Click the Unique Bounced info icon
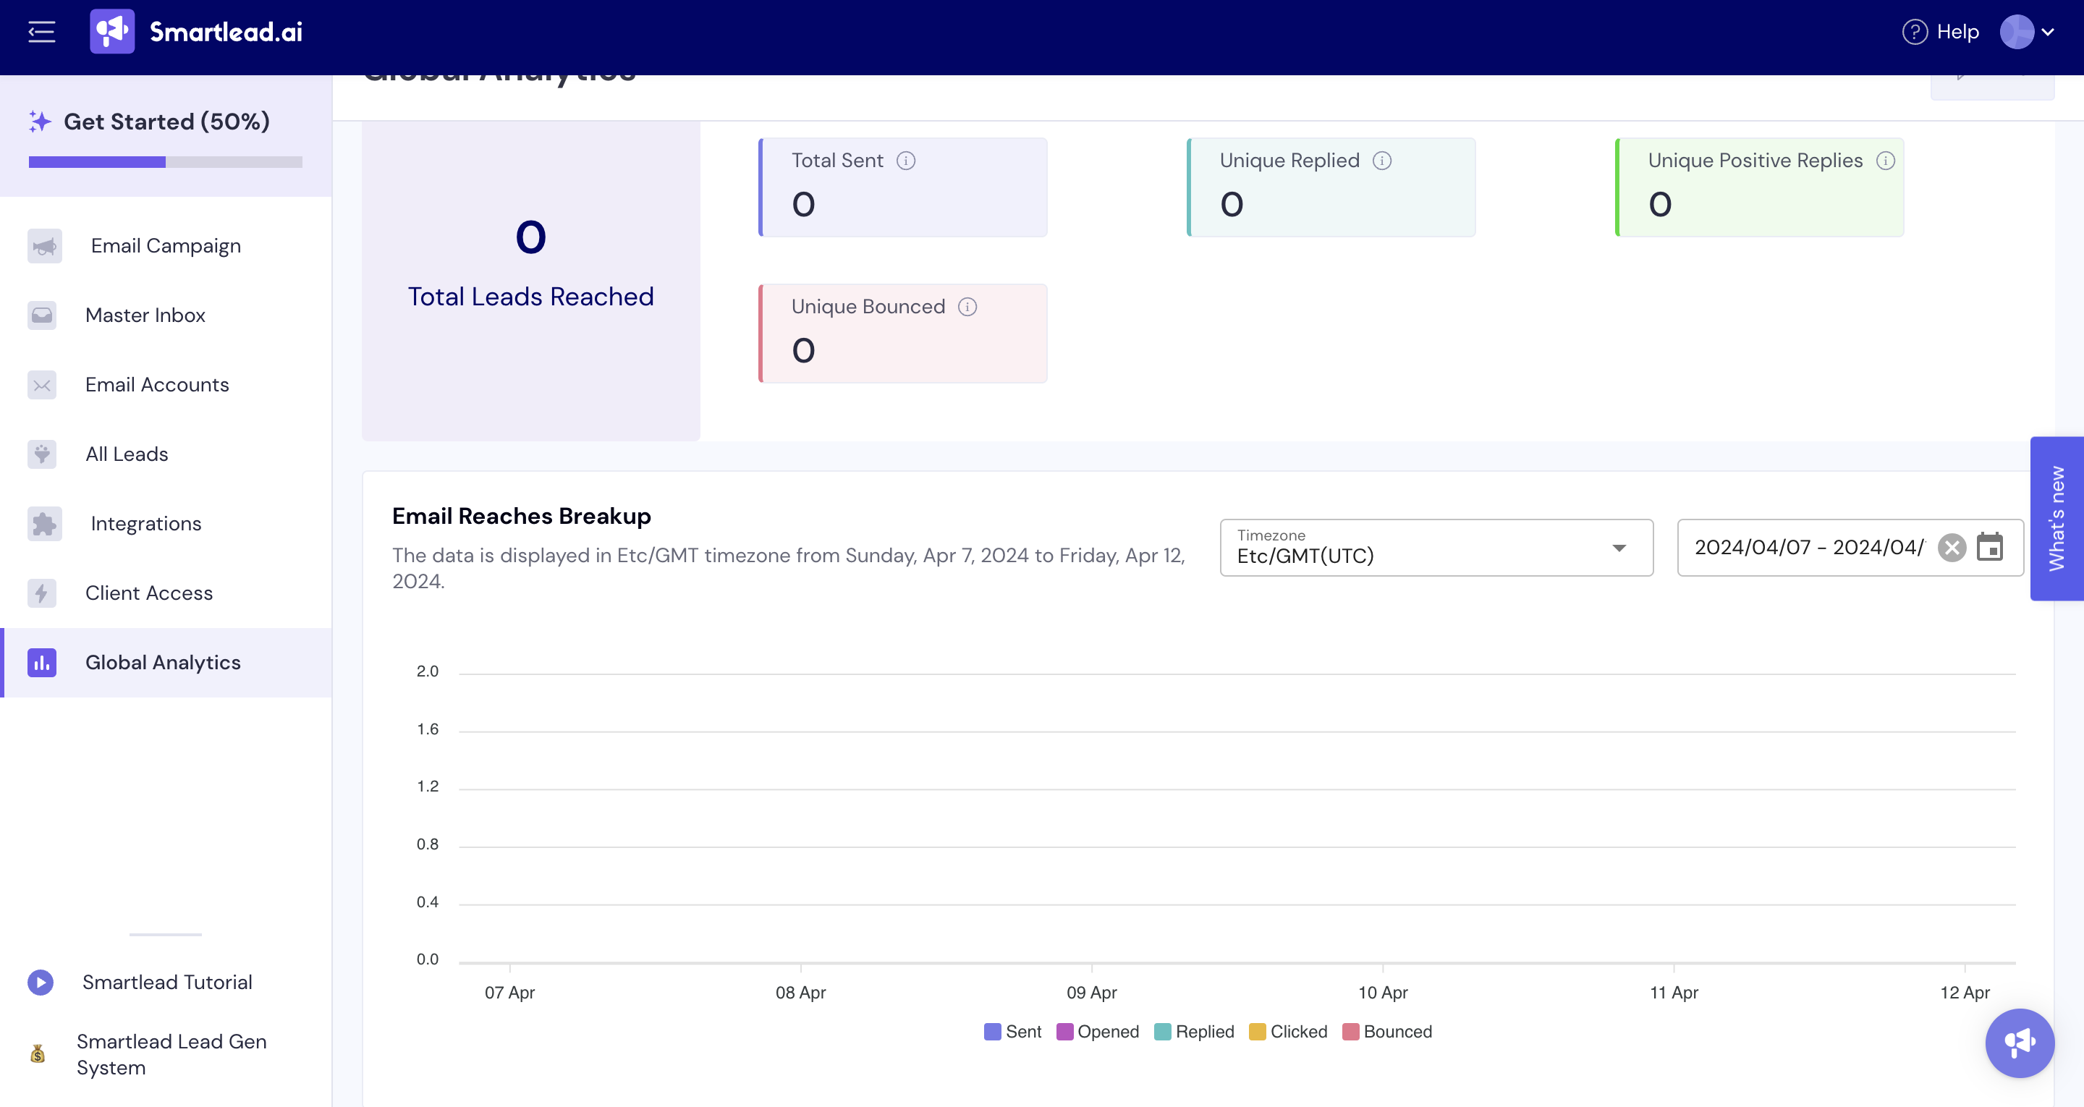This screenshot has width=2084, height=1107. pyautogui.click(x=967, y=307)
